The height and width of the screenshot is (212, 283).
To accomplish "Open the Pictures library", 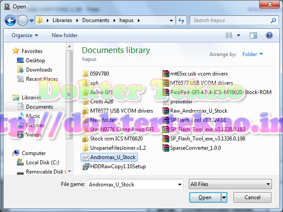I will 31,125.
